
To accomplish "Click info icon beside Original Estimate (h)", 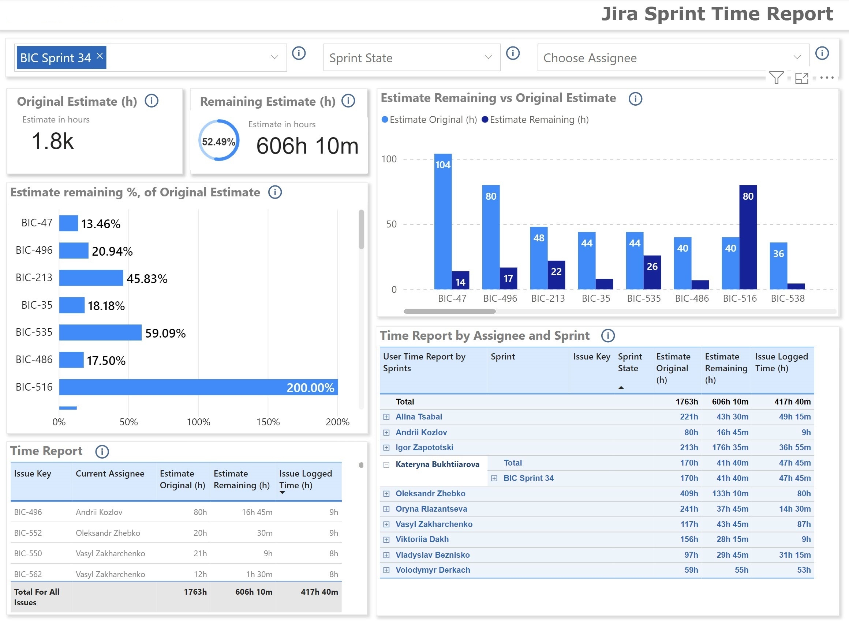I will pyautogui.click(x=152, y=101).
